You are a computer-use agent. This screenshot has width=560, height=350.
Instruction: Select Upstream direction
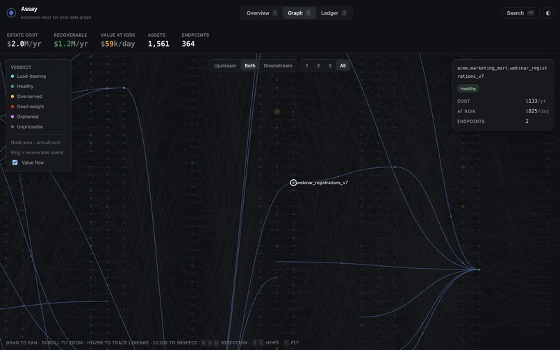(x=225, y=66)
